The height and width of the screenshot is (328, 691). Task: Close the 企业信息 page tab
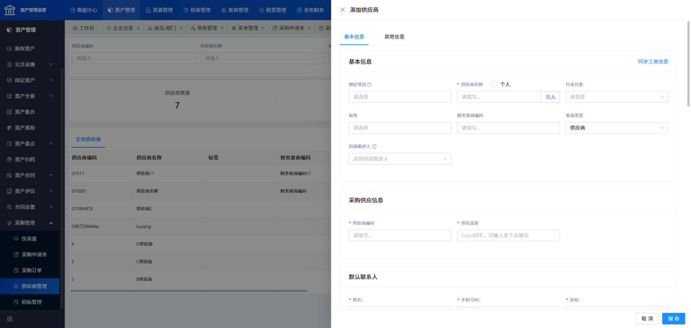[138, 28]
